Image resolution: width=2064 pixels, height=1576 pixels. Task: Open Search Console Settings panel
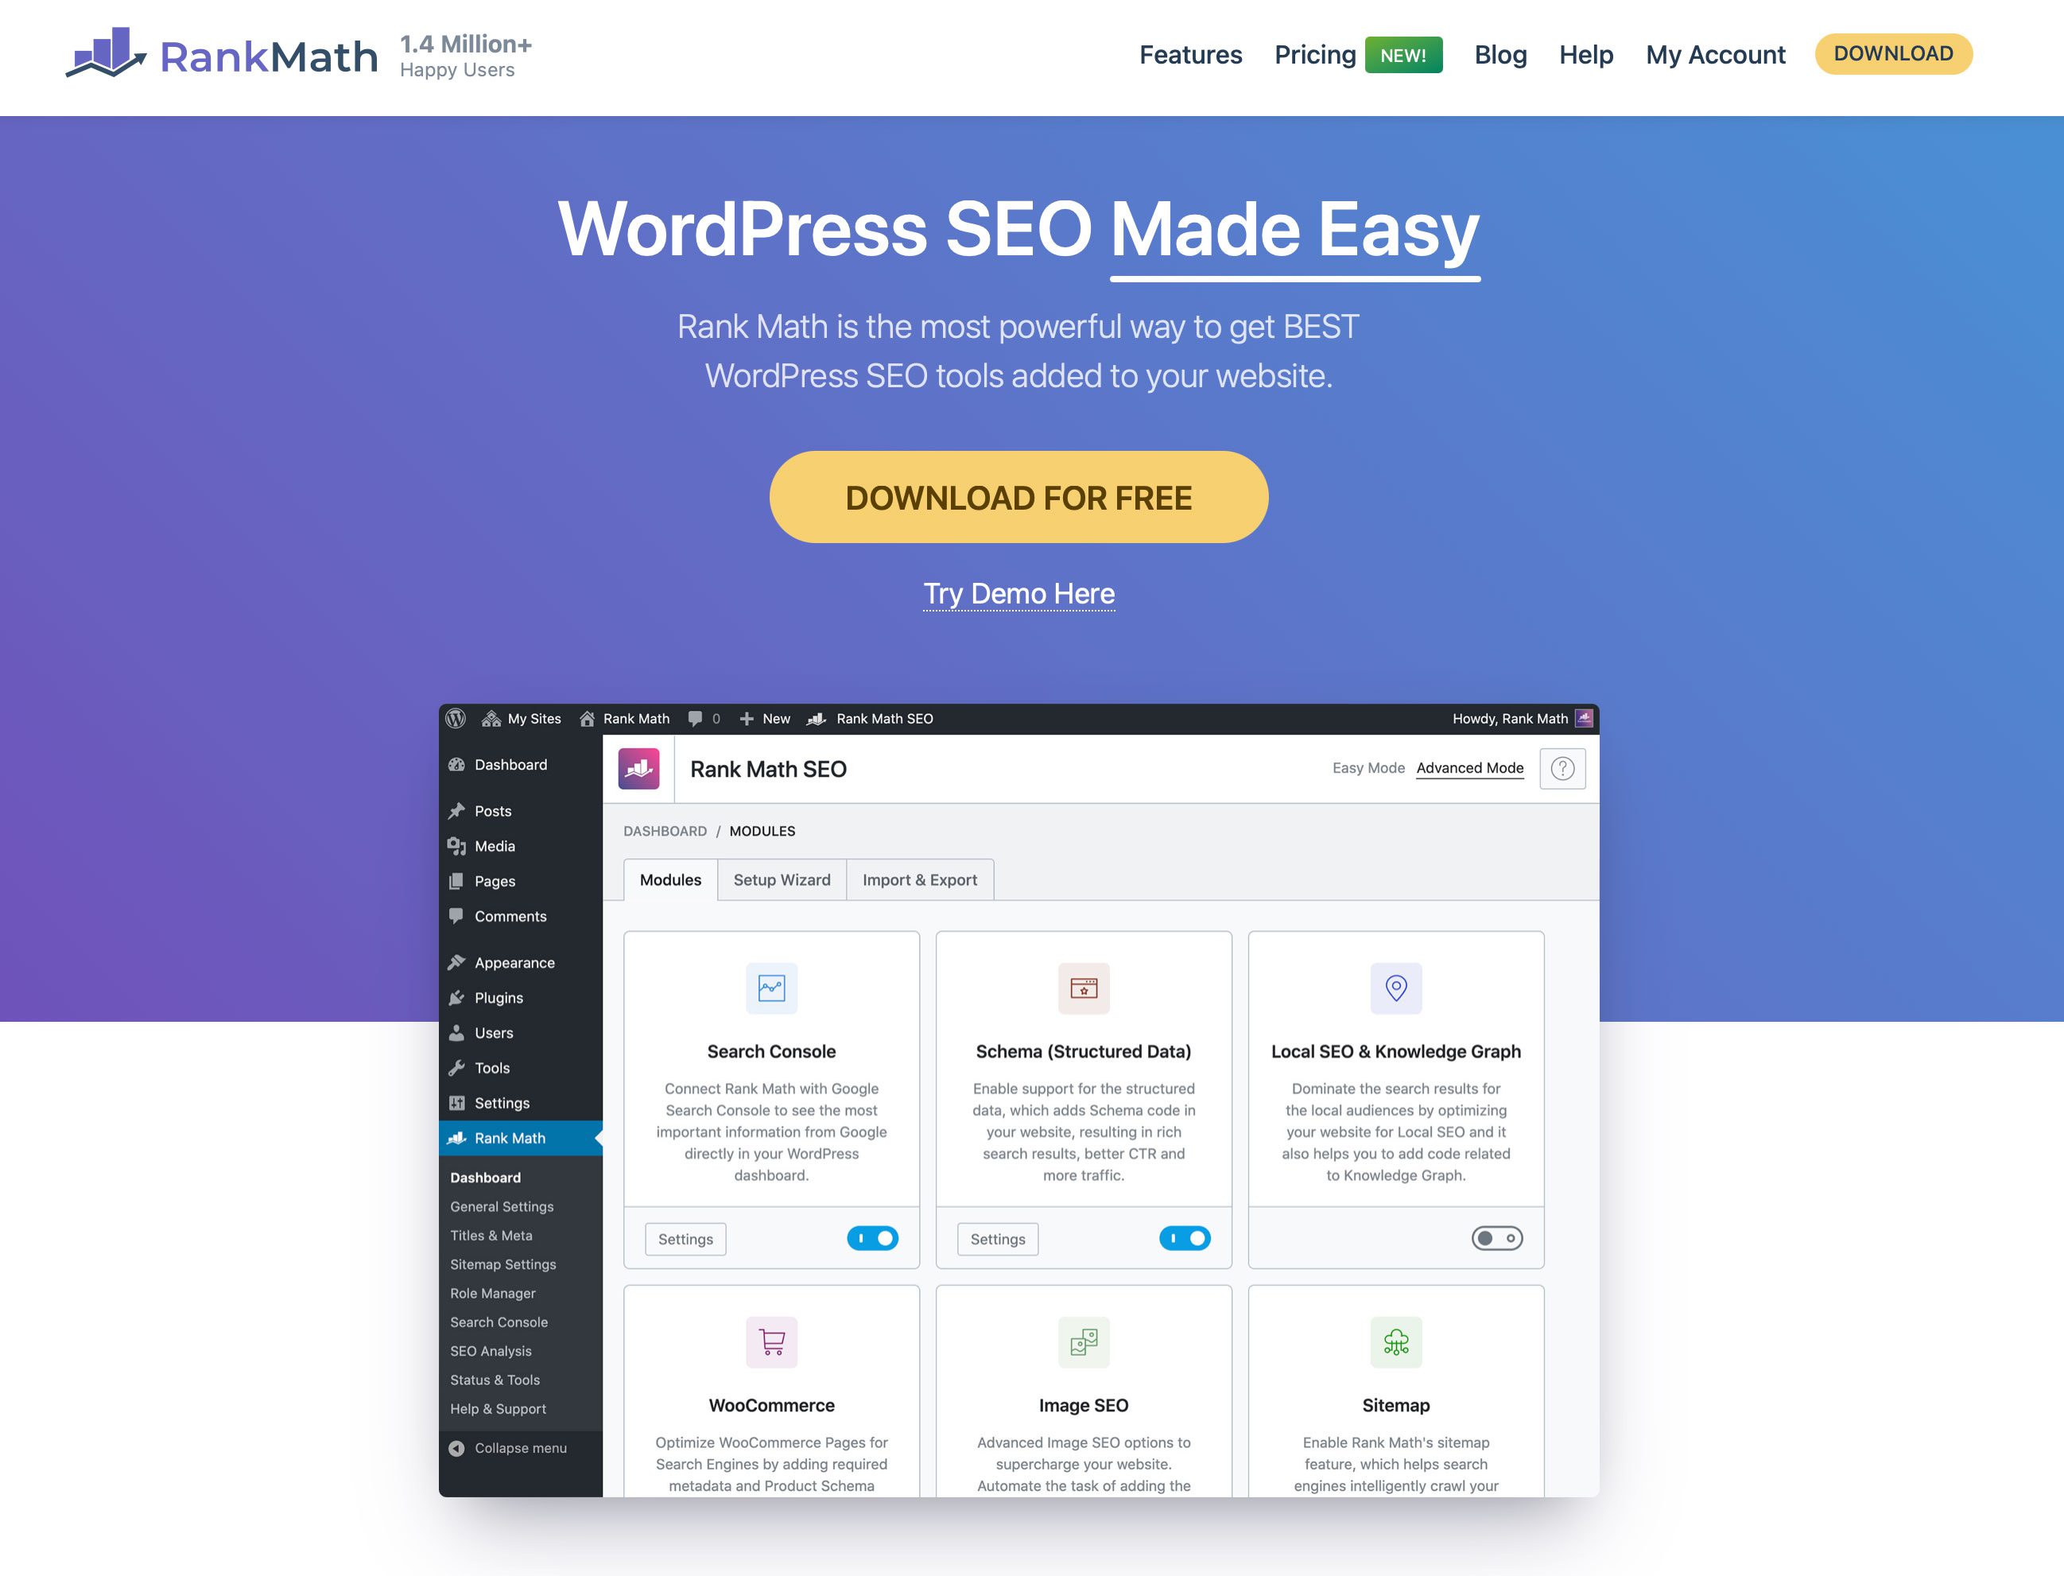point(684,1236)
